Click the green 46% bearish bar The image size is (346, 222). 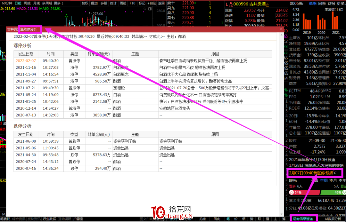click(x=333, y=192)
